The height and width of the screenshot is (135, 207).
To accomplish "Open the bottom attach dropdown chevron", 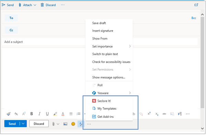I will click(58, 124).
